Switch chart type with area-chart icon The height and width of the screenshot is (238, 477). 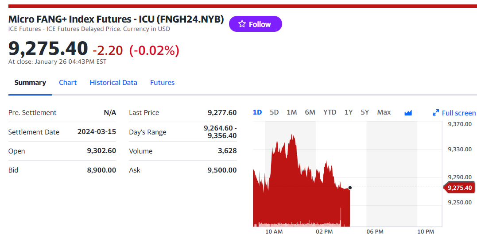coord(408,113)
